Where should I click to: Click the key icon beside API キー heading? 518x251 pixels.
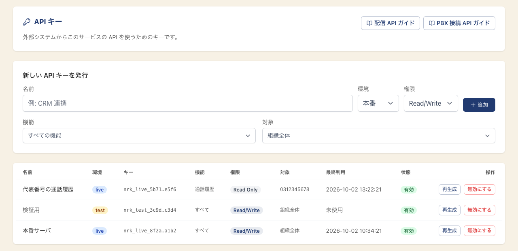[x=27, y=22]
